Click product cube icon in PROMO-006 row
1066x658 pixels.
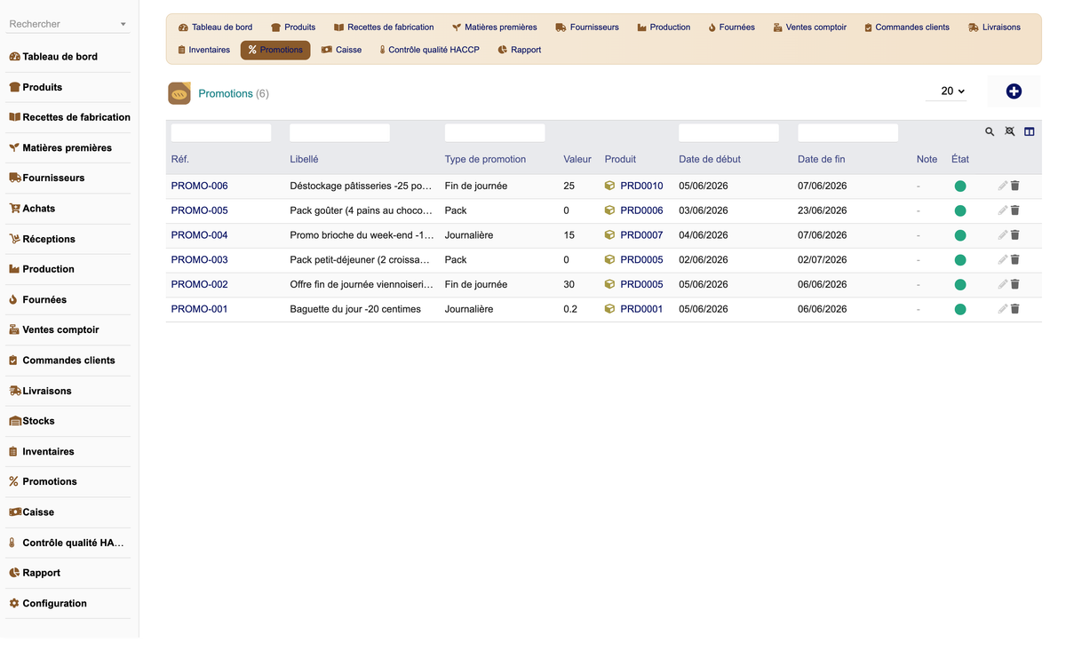(609, 186)
